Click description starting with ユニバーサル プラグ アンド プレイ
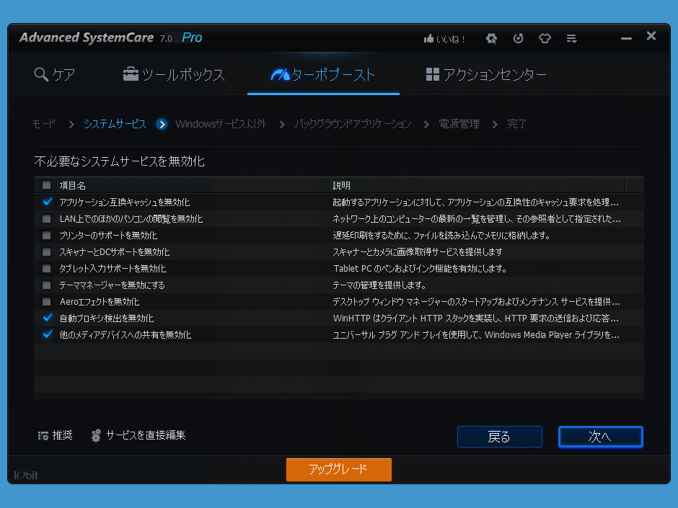 (476, 335)
